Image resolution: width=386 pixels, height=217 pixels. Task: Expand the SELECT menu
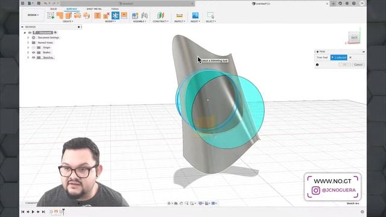(210, 22)
